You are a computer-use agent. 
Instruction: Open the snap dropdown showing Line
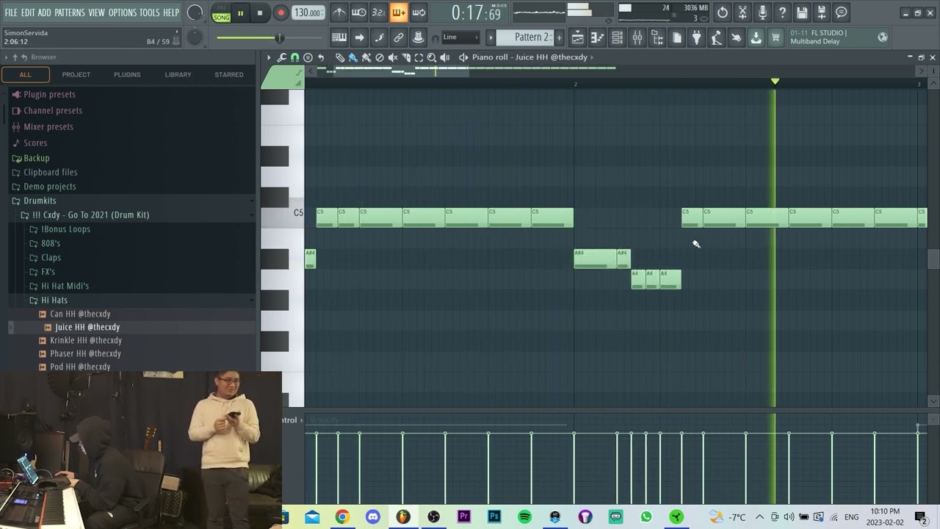point(460,37)
